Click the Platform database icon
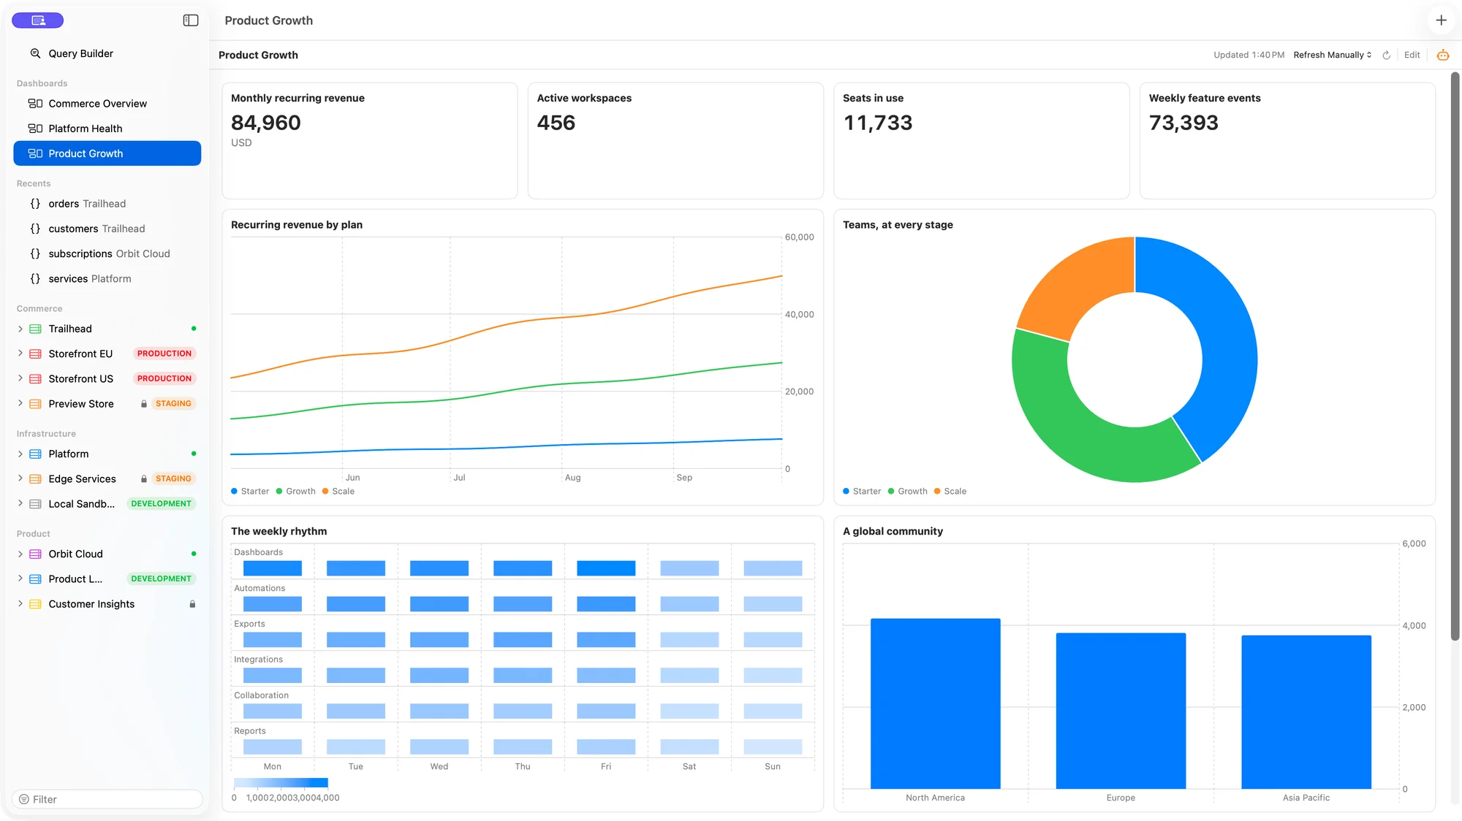The height and width of the screenshot is (821, 1462). click(x=35, y=454)
